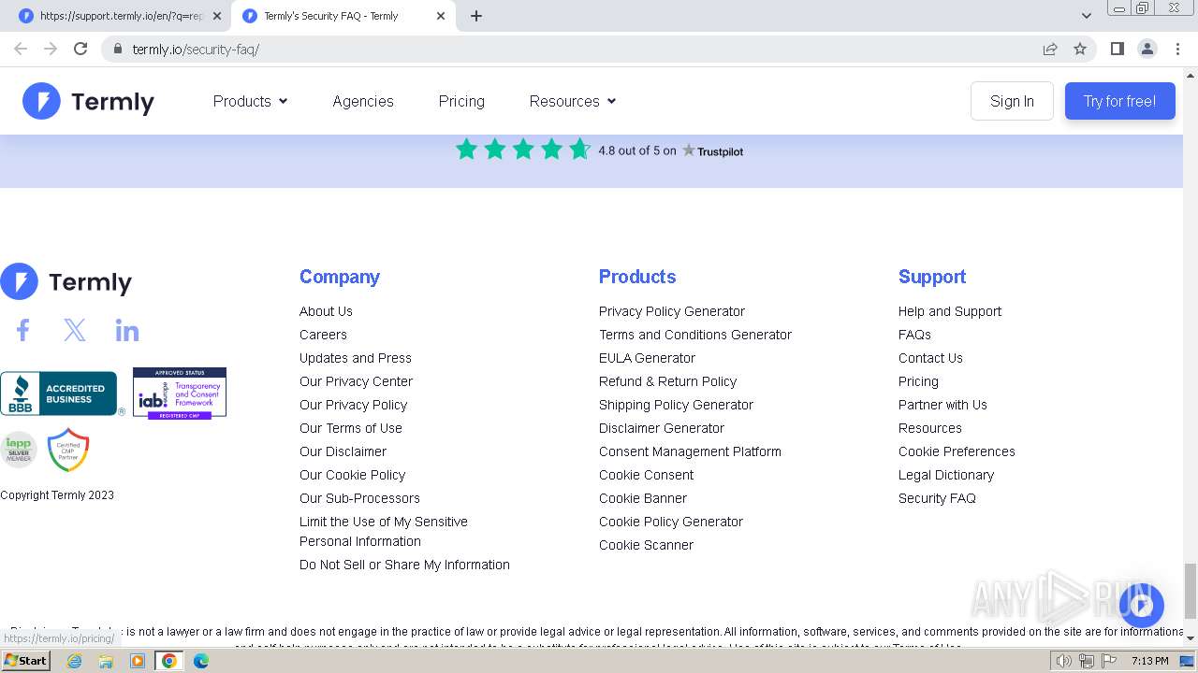Open EULA Generator link
Screen dimensions: 1198x673
click(x=647, y=358)
